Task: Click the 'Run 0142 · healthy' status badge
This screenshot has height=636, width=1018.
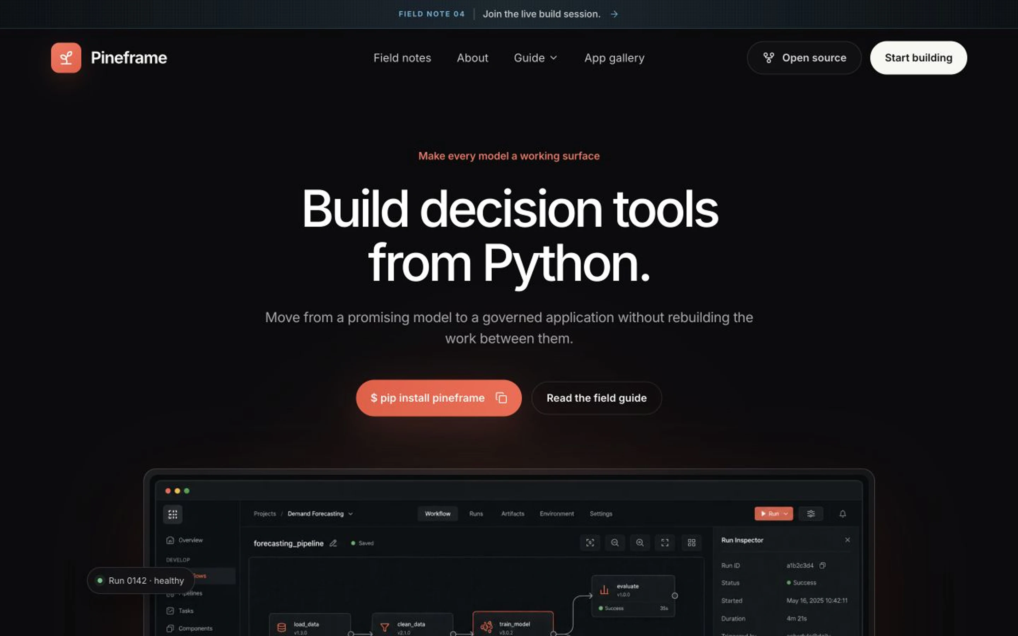Action: pyautogui.click(x=141, y=581)
